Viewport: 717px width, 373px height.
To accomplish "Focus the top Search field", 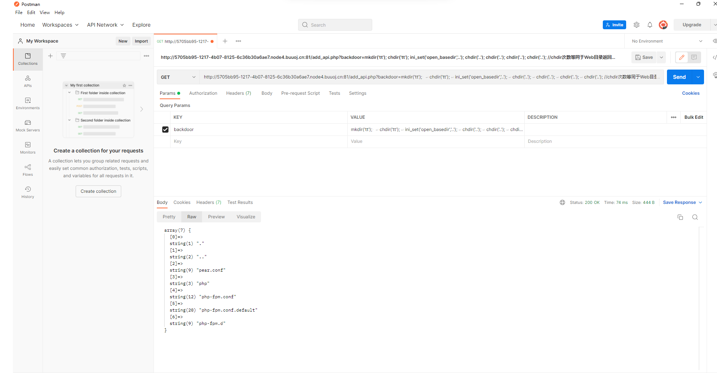I will (x=335, y=25).
